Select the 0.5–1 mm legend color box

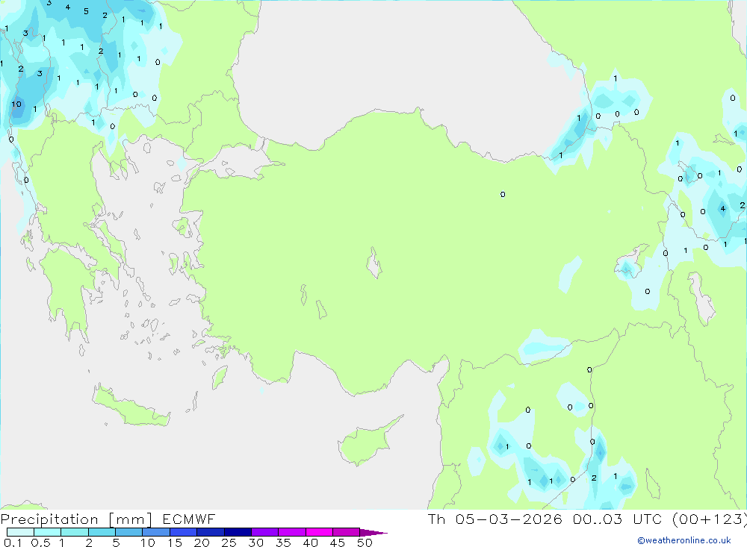[x=47, y=532]
